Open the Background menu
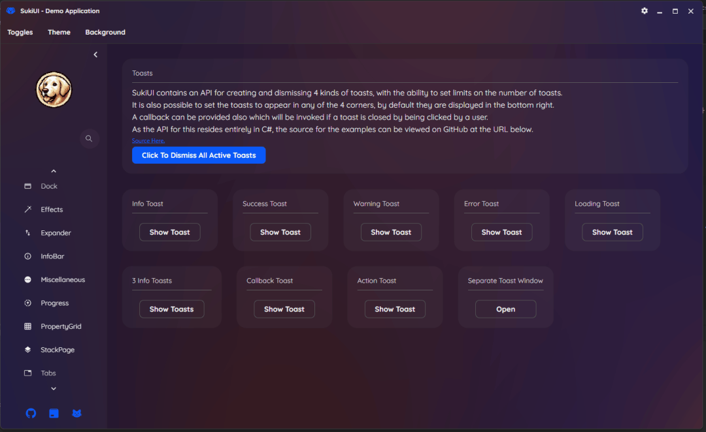 [105, 33]
